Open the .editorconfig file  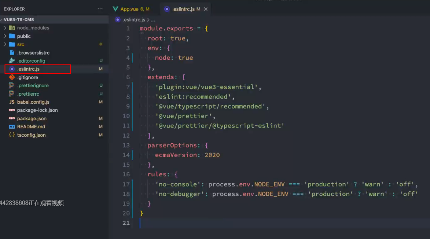coord(31,61)
